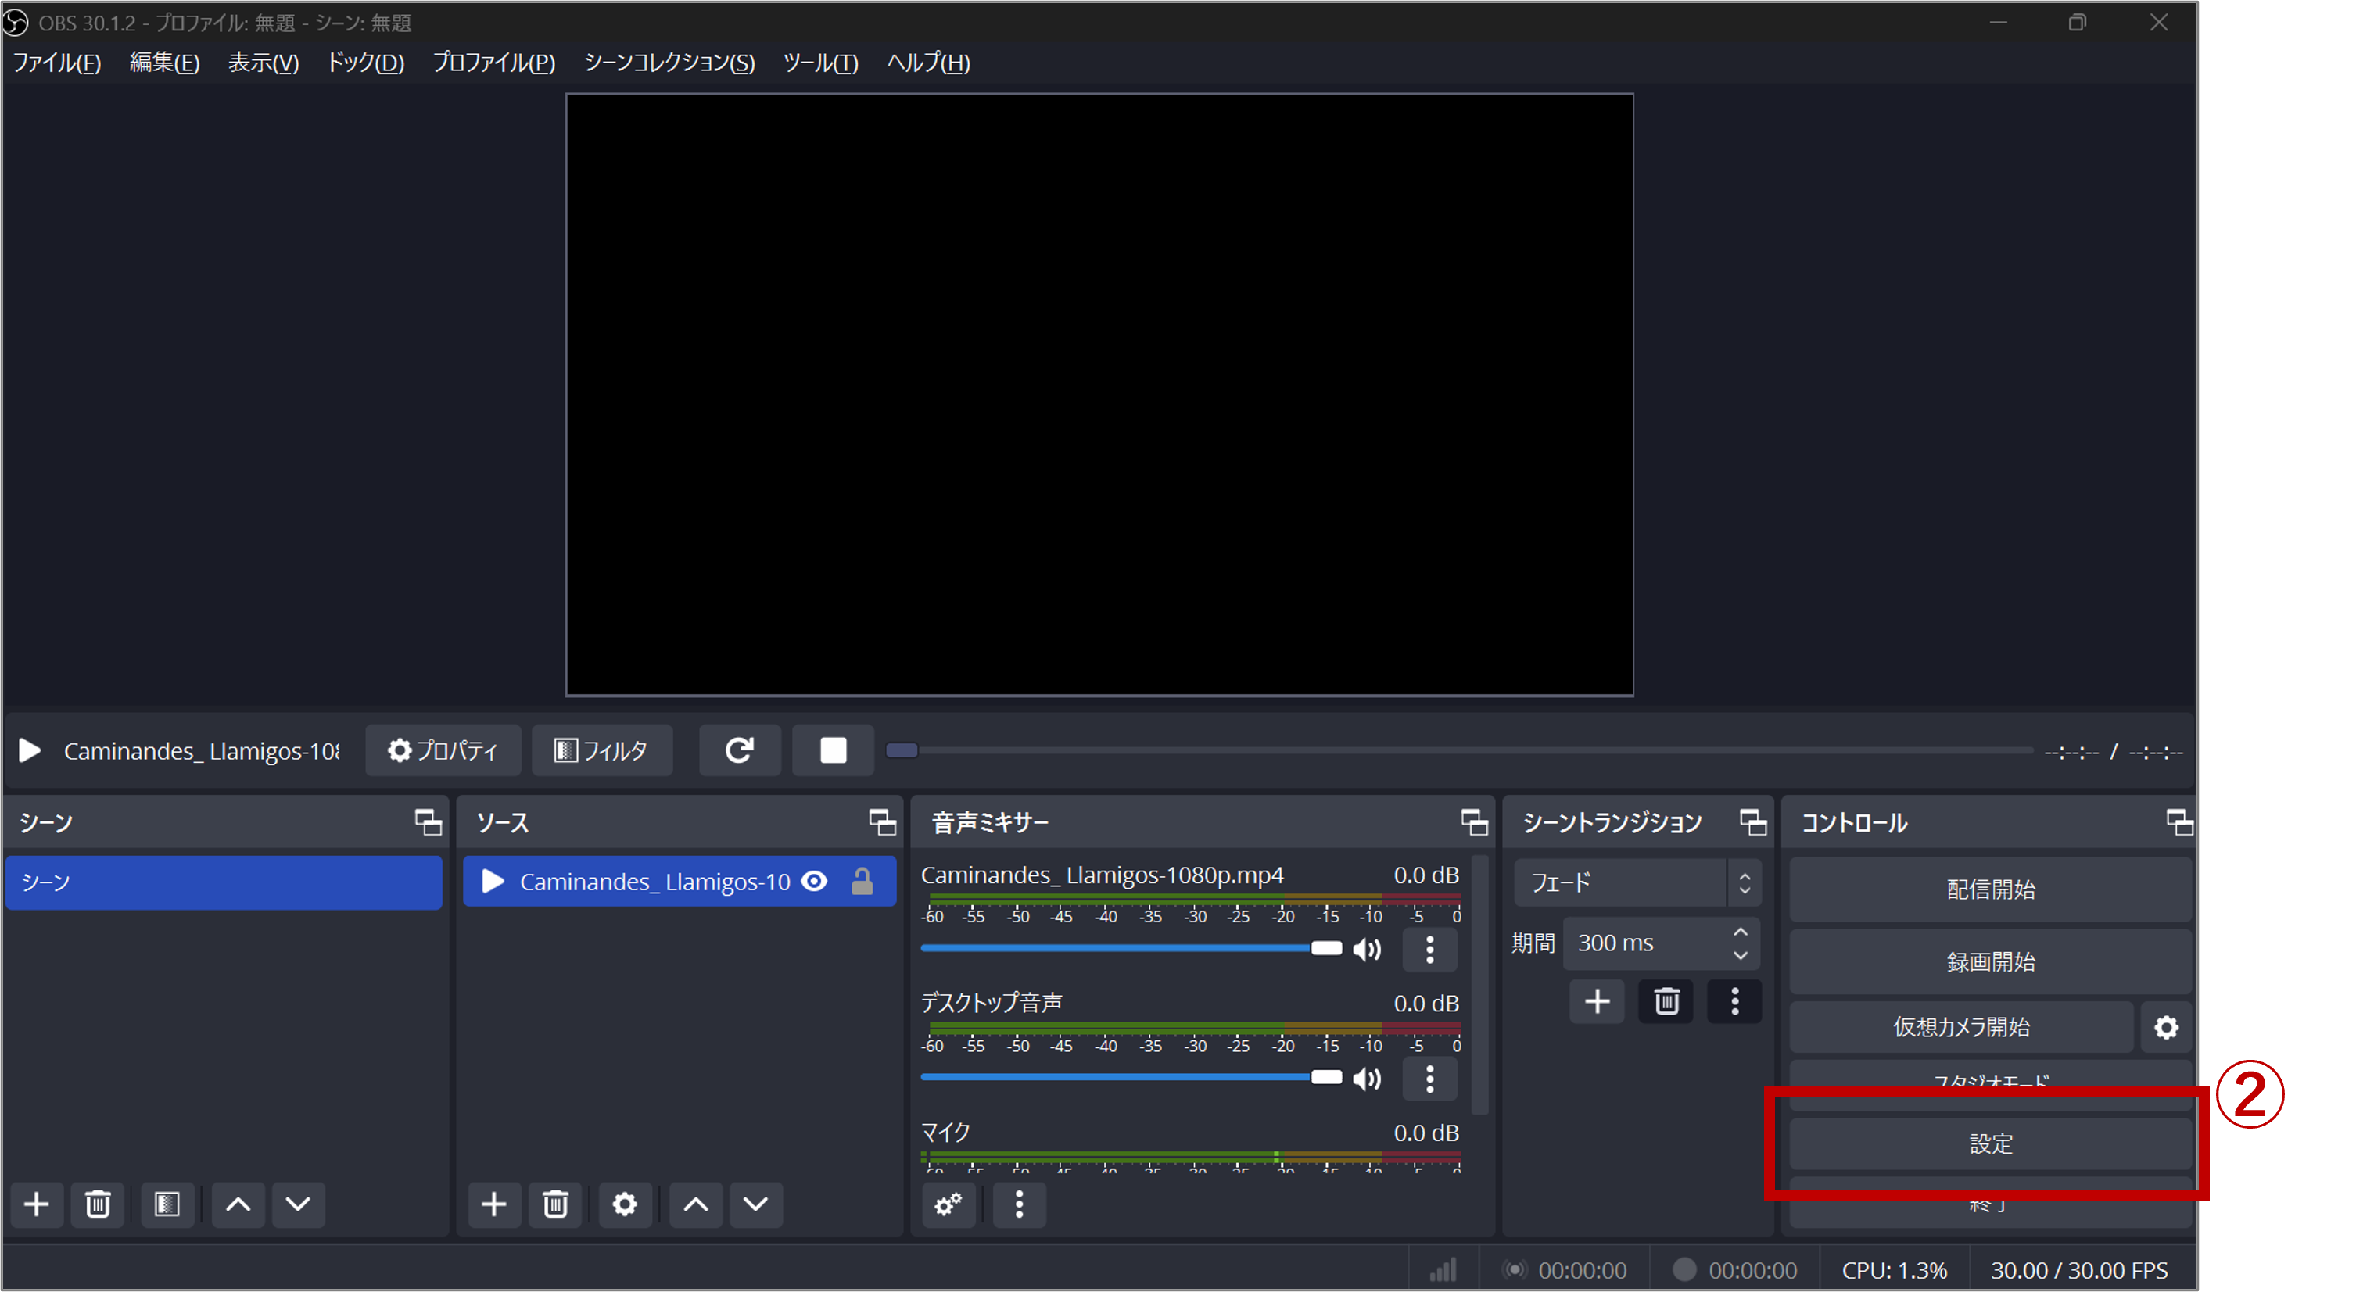This screenshot has height=1292, width=2356.
Task: Play the Caminandes media in the toolbar
Action: [29, 750]
